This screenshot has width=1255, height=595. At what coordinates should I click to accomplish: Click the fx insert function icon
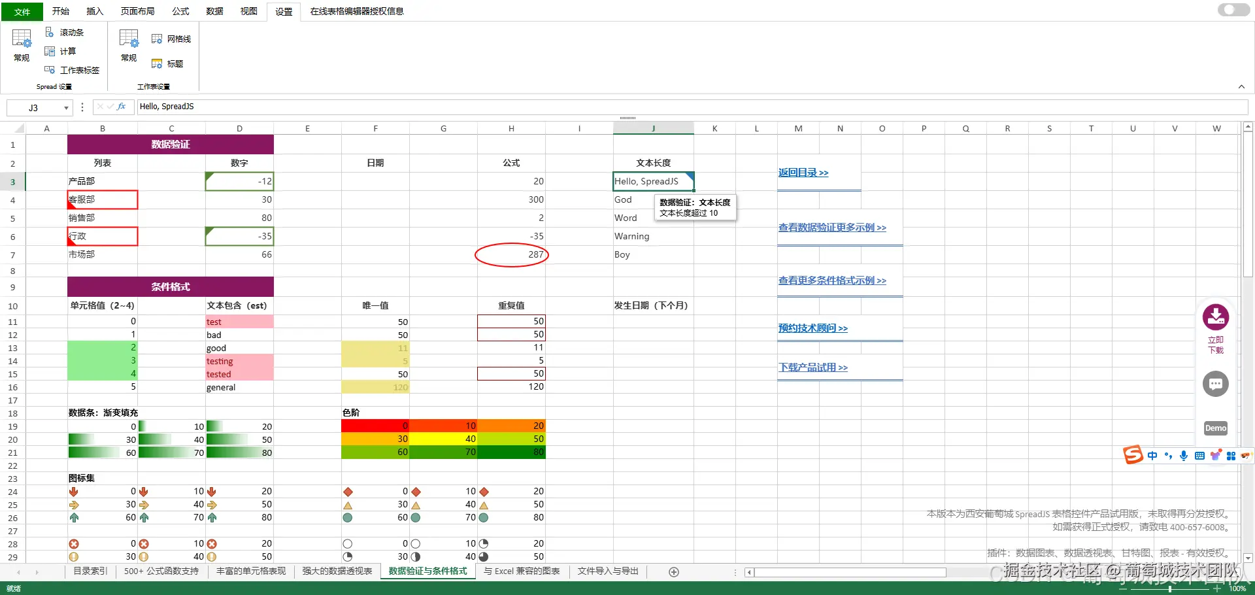click(x=121, y=107)
